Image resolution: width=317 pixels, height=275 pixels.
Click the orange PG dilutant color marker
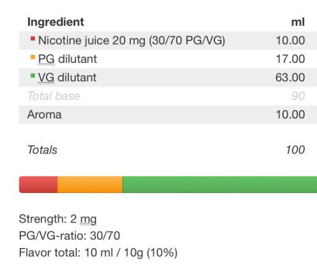(32, 57)
